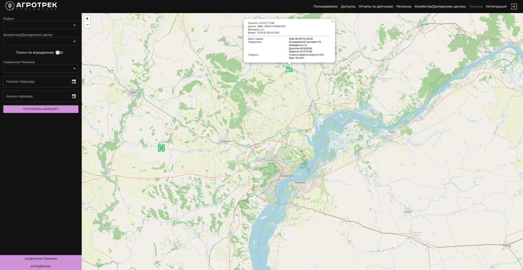Zoom in the map with plus button

(87, 19)
